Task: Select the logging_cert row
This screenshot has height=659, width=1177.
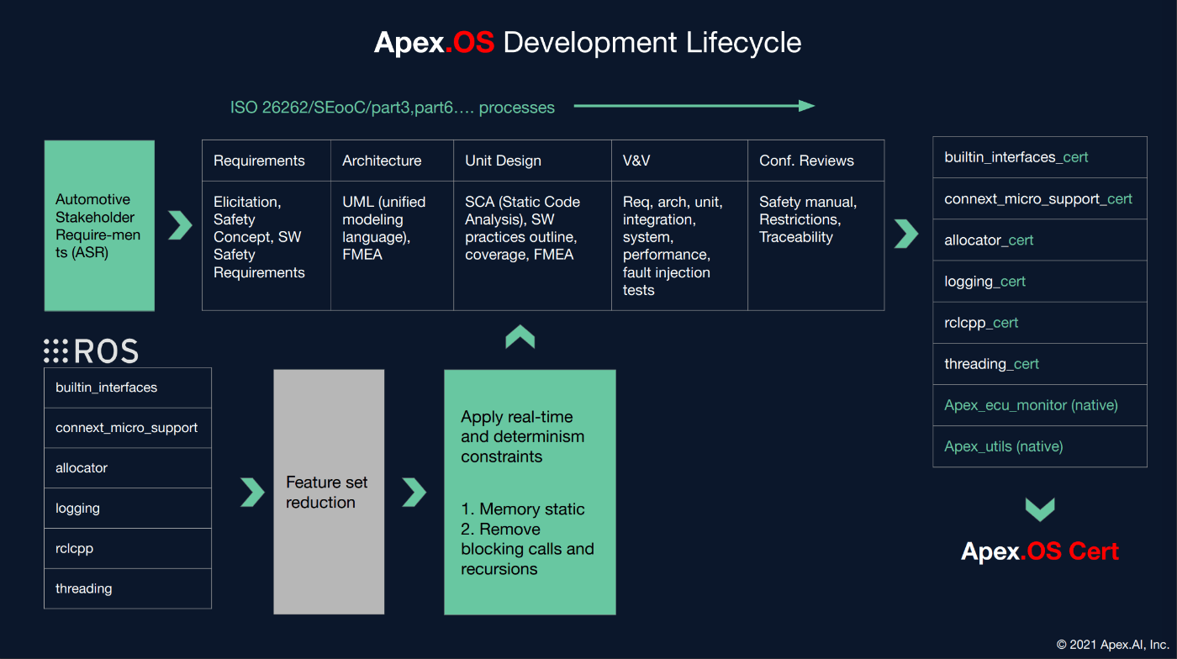Action: coord(1040,281)
